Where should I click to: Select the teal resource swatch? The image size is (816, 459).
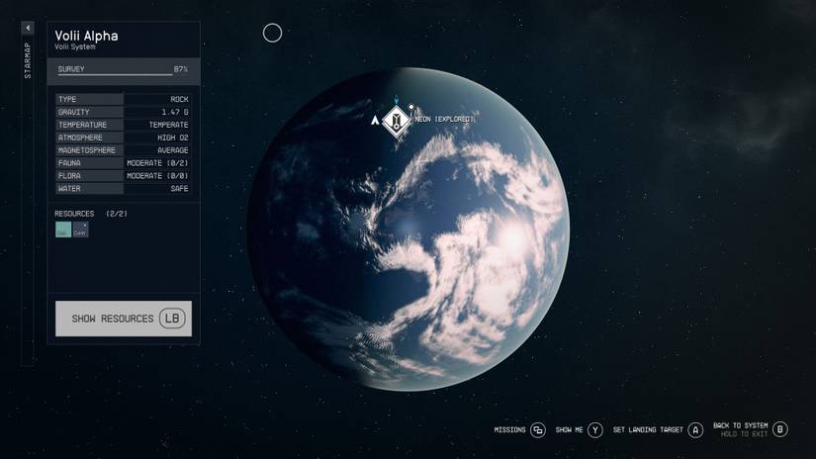coord(63,229)
